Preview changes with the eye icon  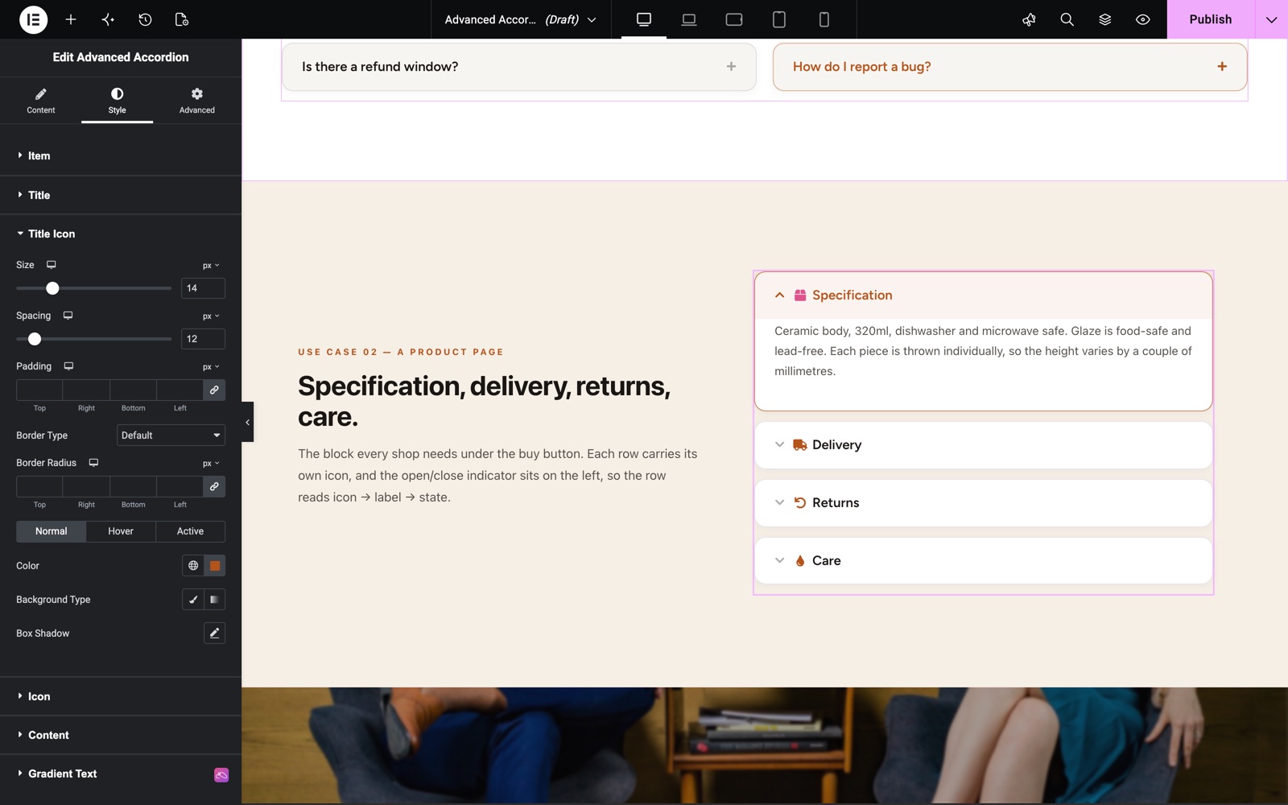click(1142, 19)
